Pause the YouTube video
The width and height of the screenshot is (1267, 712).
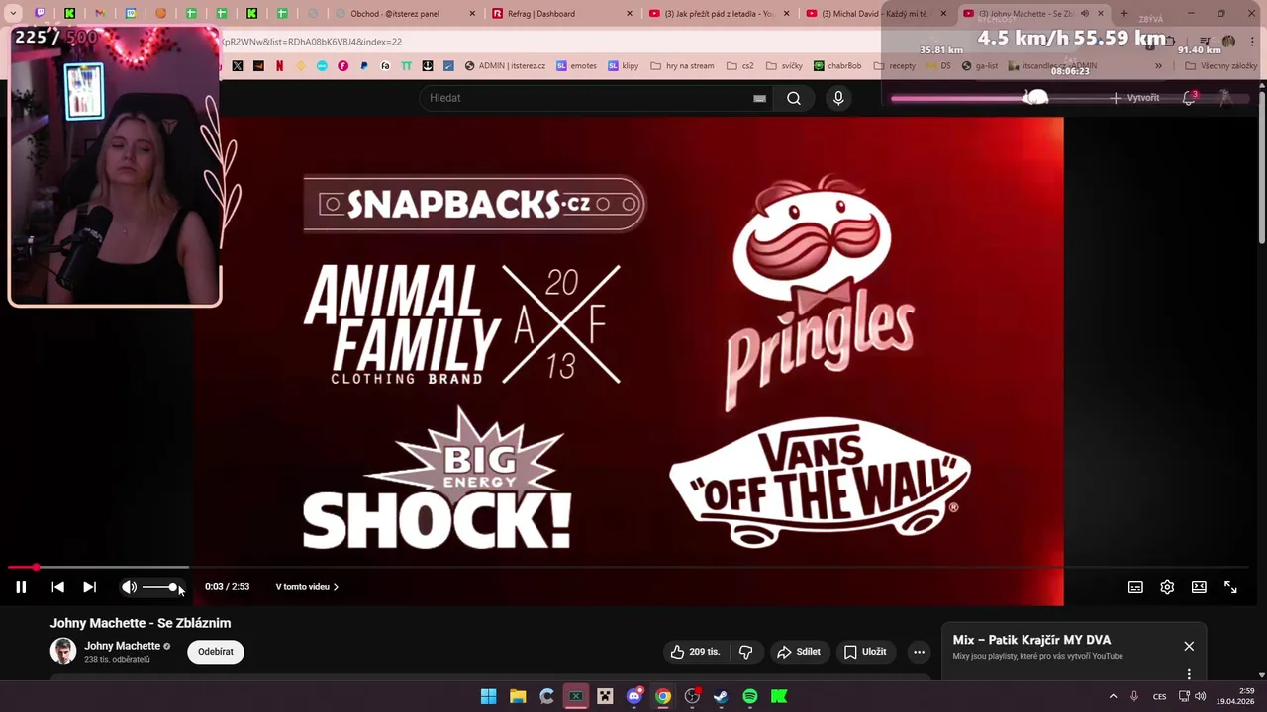[x=21, y=587]
